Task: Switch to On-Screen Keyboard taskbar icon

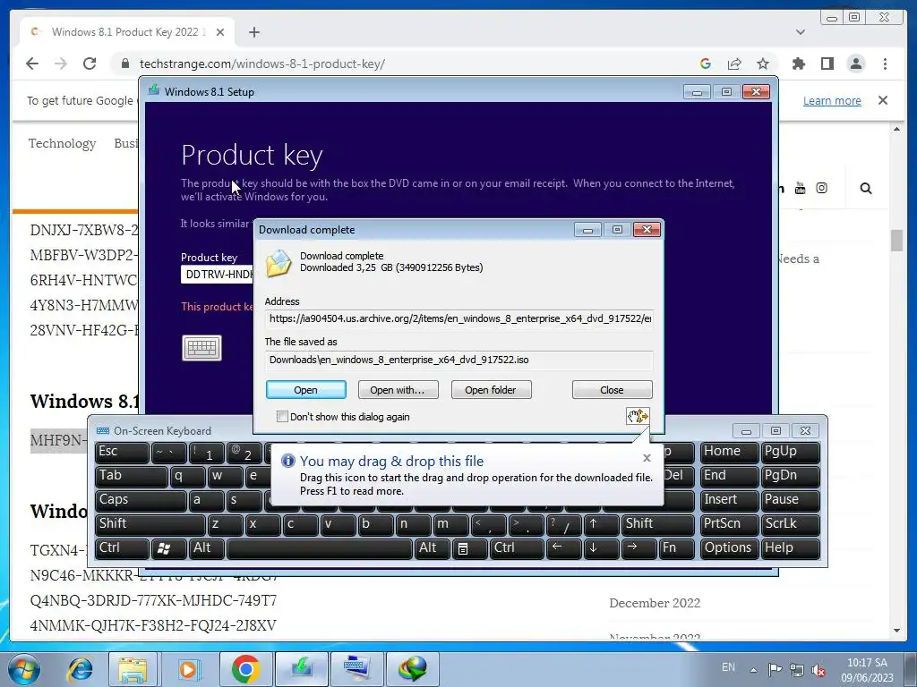Action: click(356, 669)
